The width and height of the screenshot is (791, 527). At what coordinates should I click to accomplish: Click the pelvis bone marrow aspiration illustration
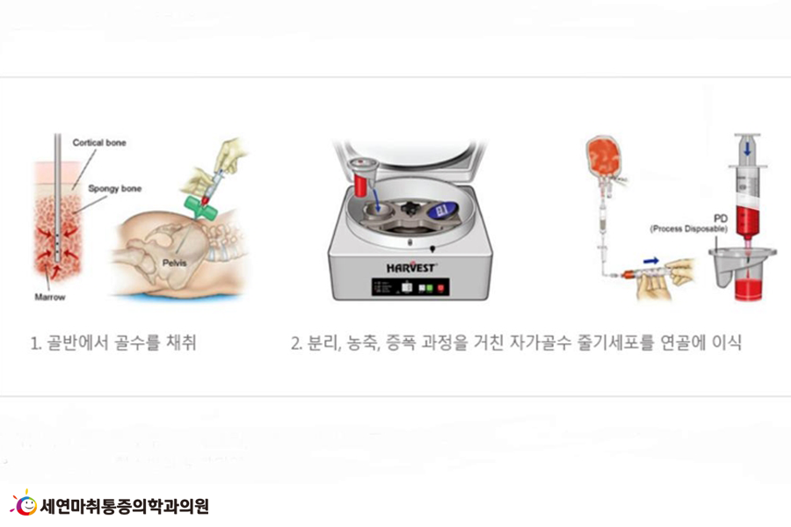pos(180,220)
